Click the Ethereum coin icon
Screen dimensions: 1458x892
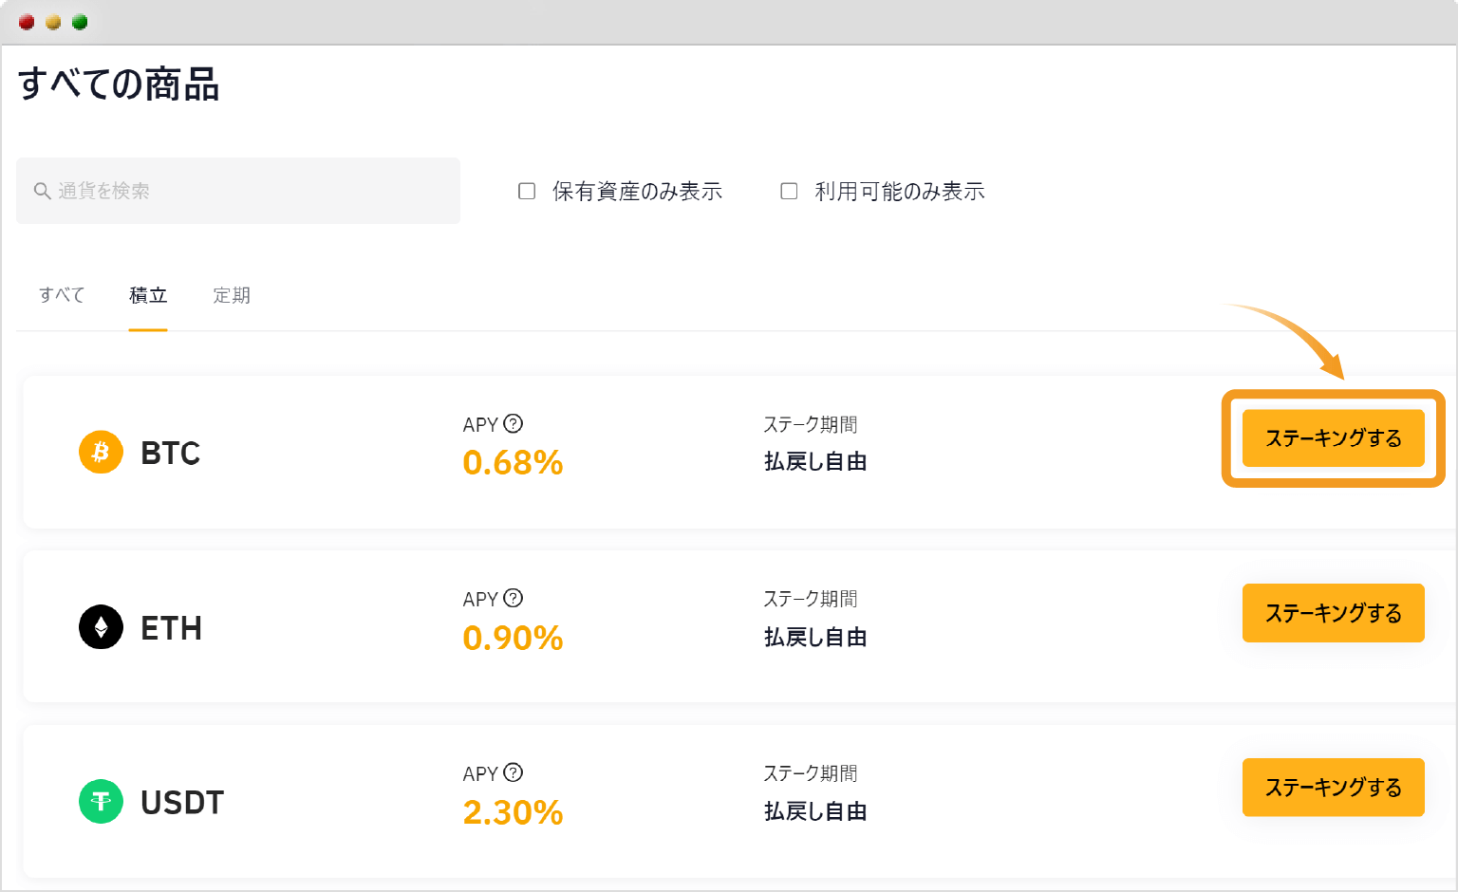click(x=101, y=626)
